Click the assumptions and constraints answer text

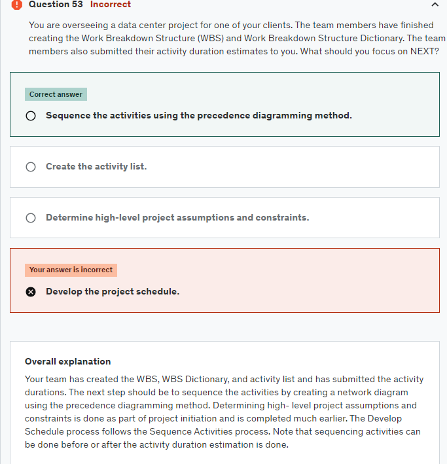click(x=177, y=218)
